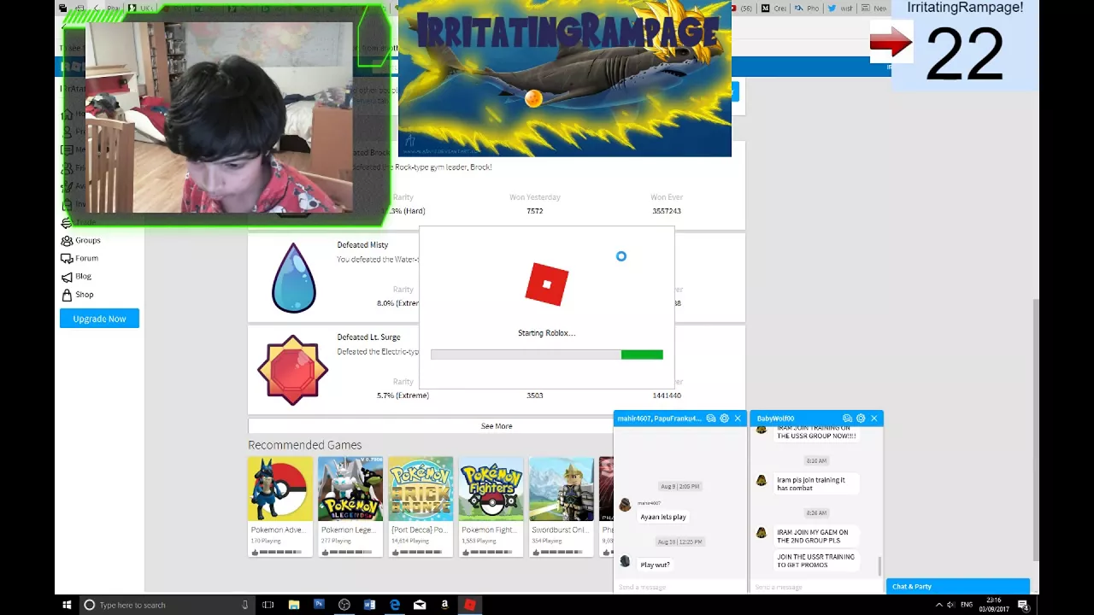Click IrritatingRampage shark banner image
The width and height of the screenshot is (1094, 615).
[x=565, y=79]
